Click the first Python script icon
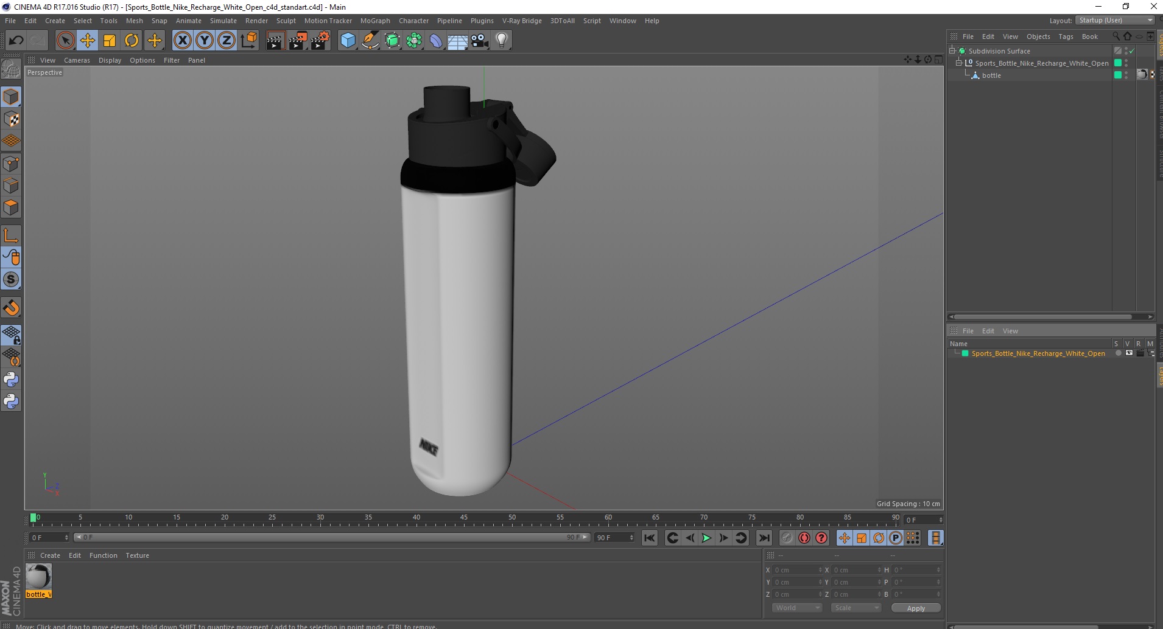This screenshot has width=1163, height=629. point(11,380)
